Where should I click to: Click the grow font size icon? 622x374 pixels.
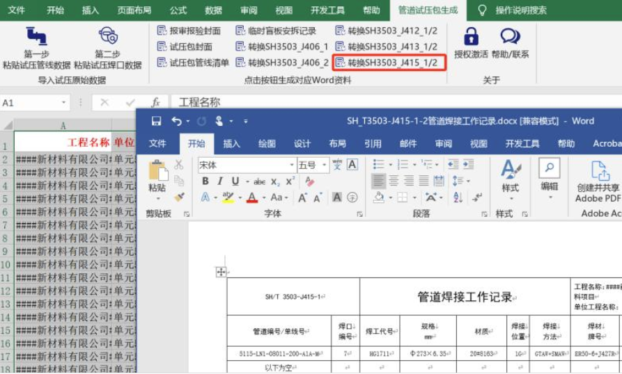click(x=302, y=197)
